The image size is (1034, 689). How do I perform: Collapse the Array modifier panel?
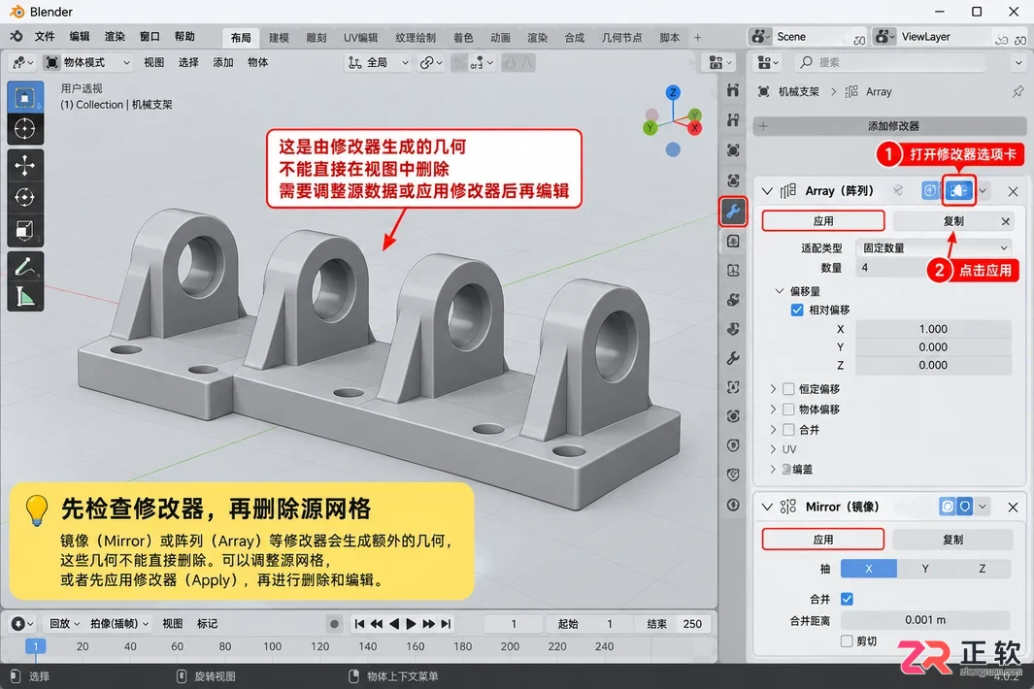point(767,191)
